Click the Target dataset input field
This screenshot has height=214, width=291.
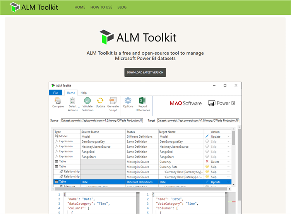(x=198, y=121)
